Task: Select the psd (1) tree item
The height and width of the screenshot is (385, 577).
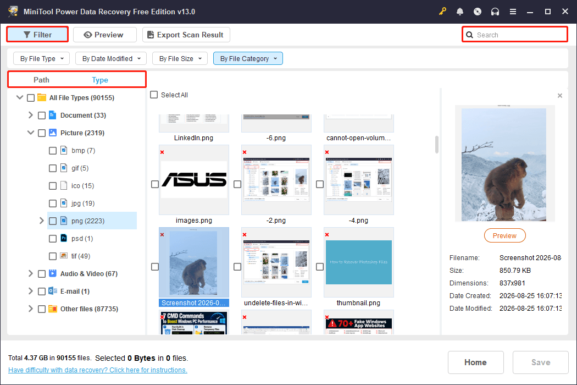Action: coord(82,238)
